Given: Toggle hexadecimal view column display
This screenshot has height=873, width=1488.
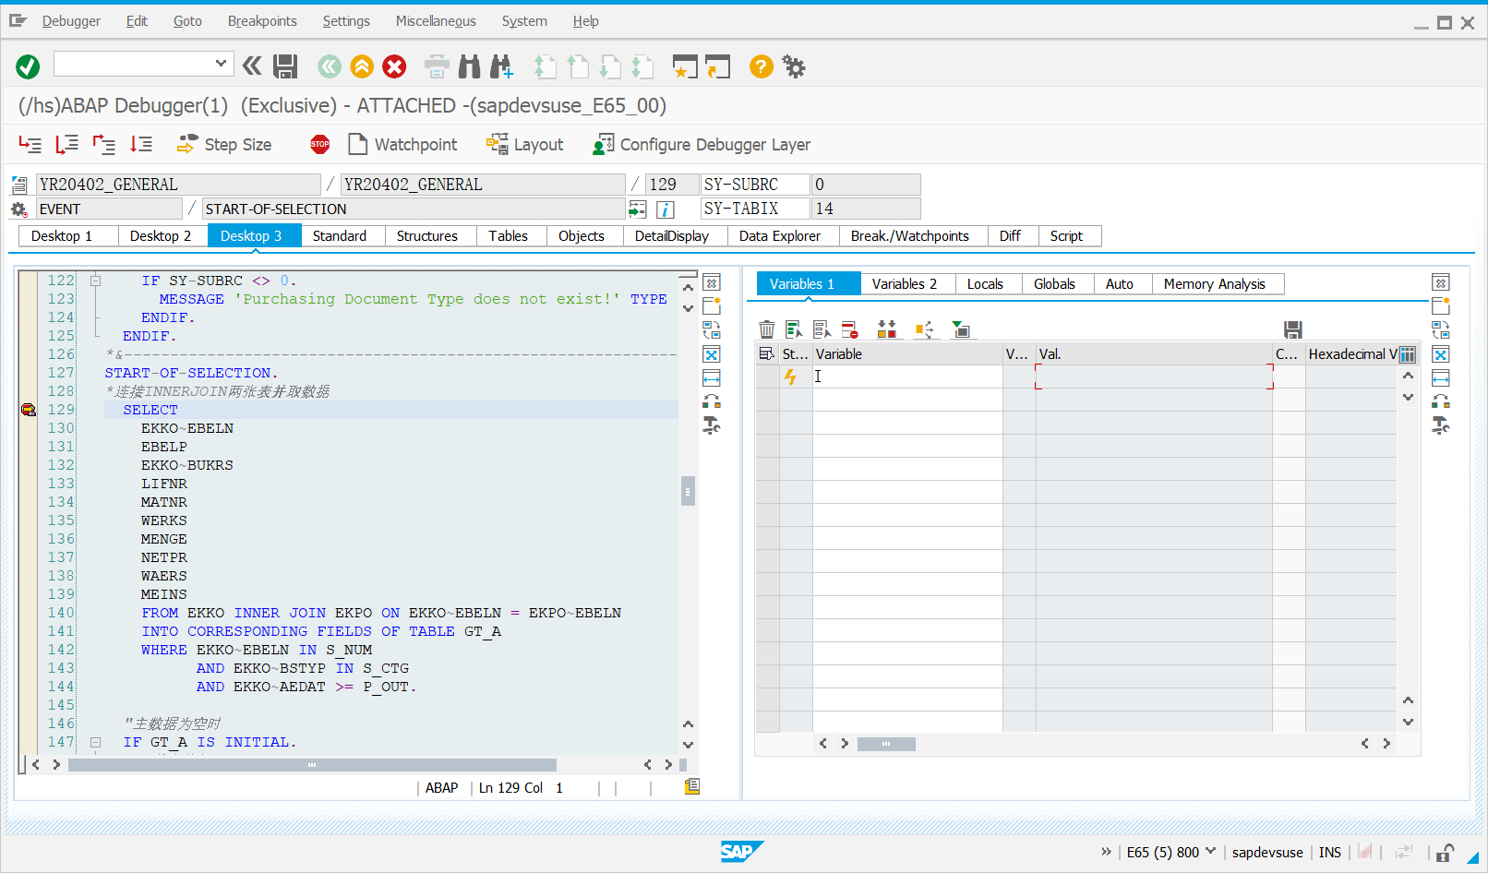Looking at the screenshot, I should tap(1408, 353).
